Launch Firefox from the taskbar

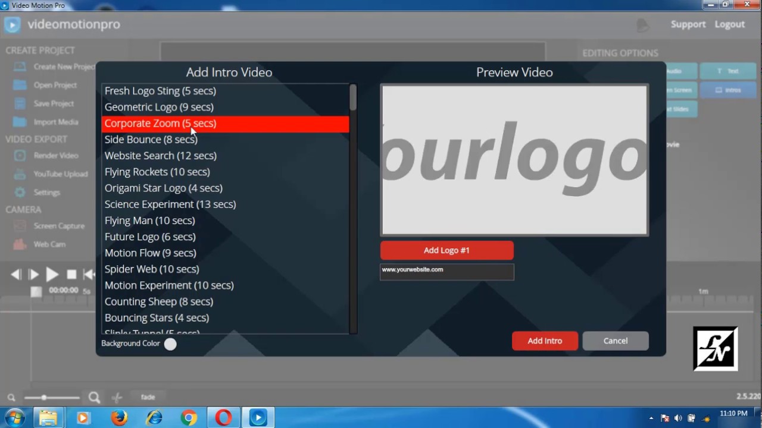[119, 418]
